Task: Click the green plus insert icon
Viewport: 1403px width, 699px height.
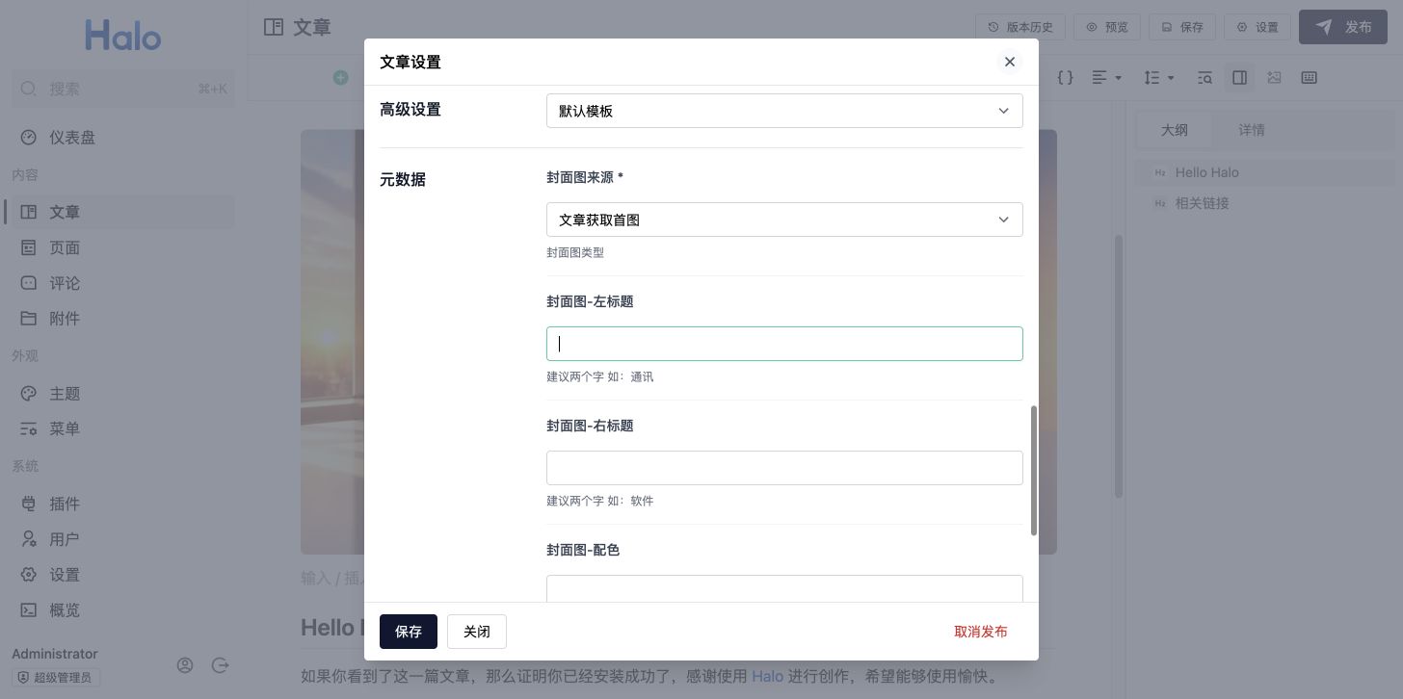Action: click(340, 77)
